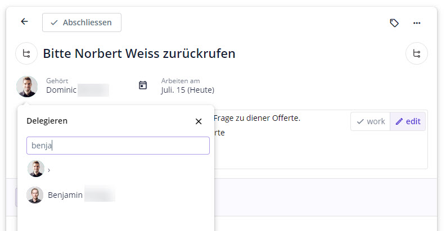This screenshot has height=231, width=446.
Task: Click Benjamin's avatar in the results
Action: click(35, 195)
